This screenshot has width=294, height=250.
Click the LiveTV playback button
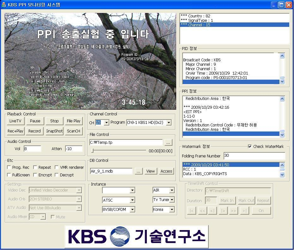[x=15, y=121]
